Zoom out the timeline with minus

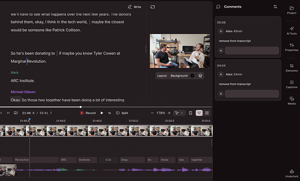pos(152,113)
